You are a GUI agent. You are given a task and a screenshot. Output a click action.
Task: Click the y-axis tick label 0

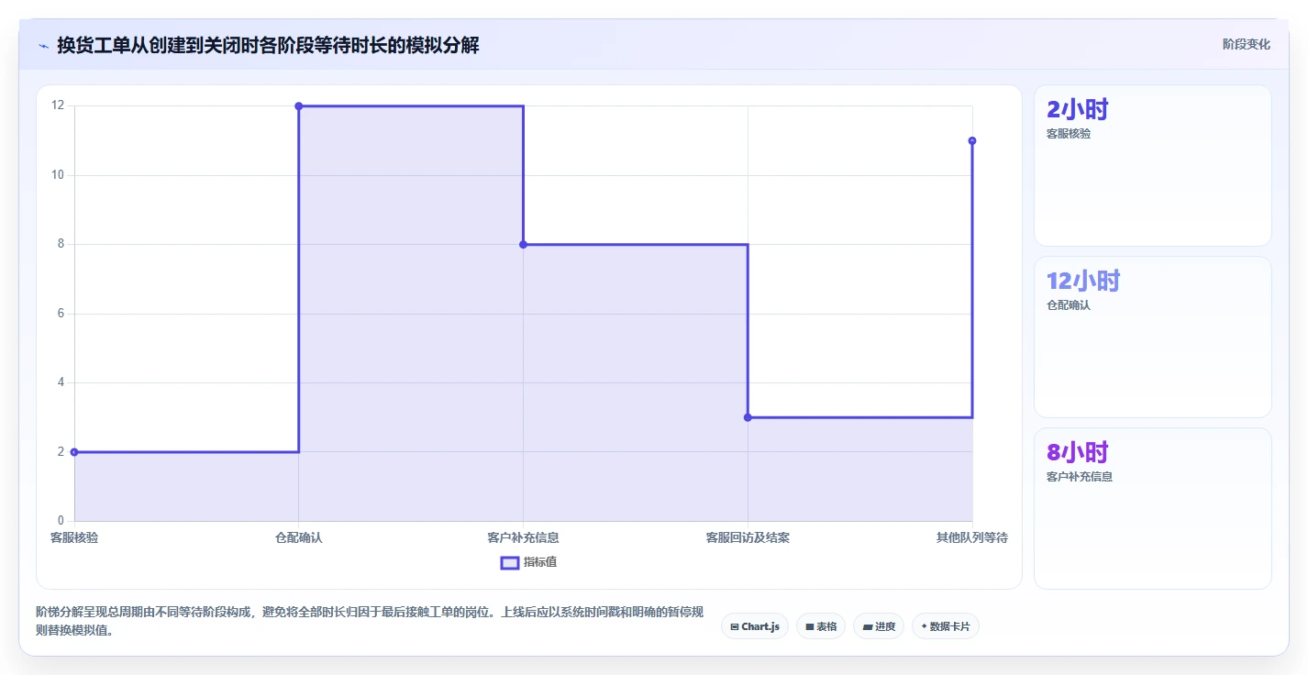61,521
